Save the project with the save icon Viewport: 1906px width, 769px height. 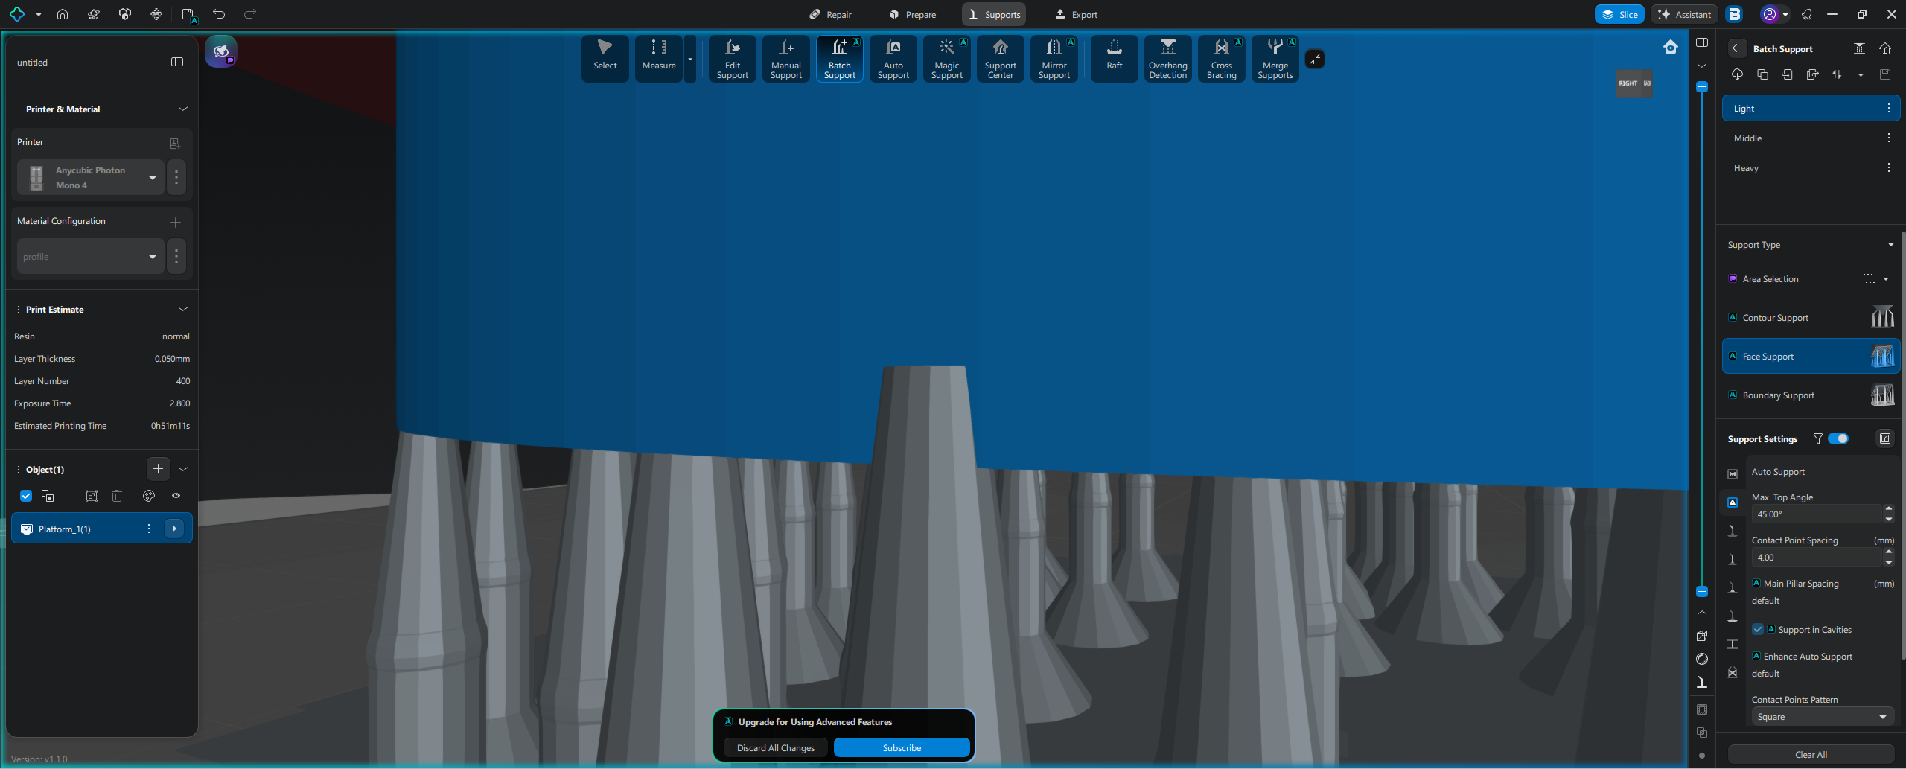pos(188,14)
